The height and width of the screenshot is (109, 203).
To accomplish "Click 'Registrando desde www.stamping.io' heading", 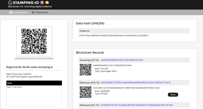I will click(30, 67).
